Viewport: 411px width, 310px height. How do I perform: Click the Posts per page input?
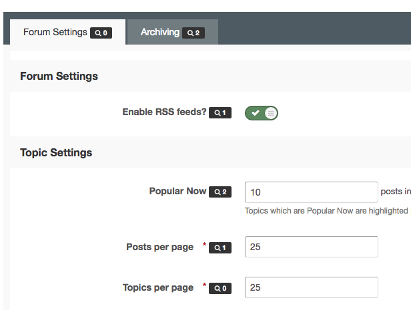[311, 247]
